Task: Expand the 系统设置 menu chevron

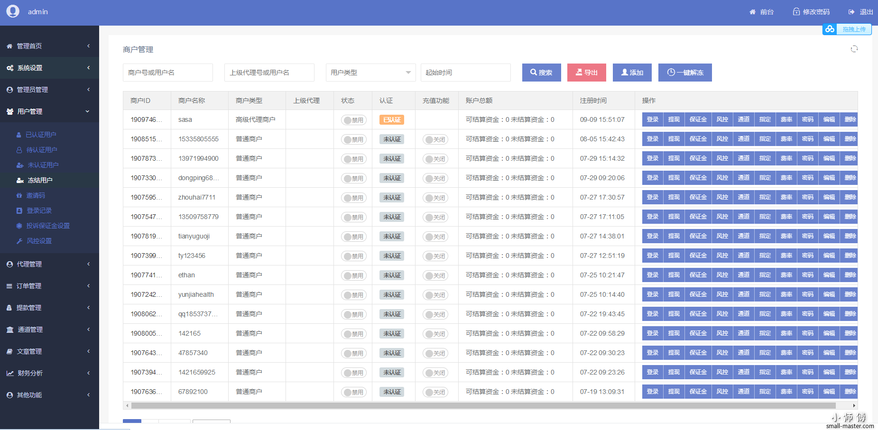Action: click(x=89, y=68)
